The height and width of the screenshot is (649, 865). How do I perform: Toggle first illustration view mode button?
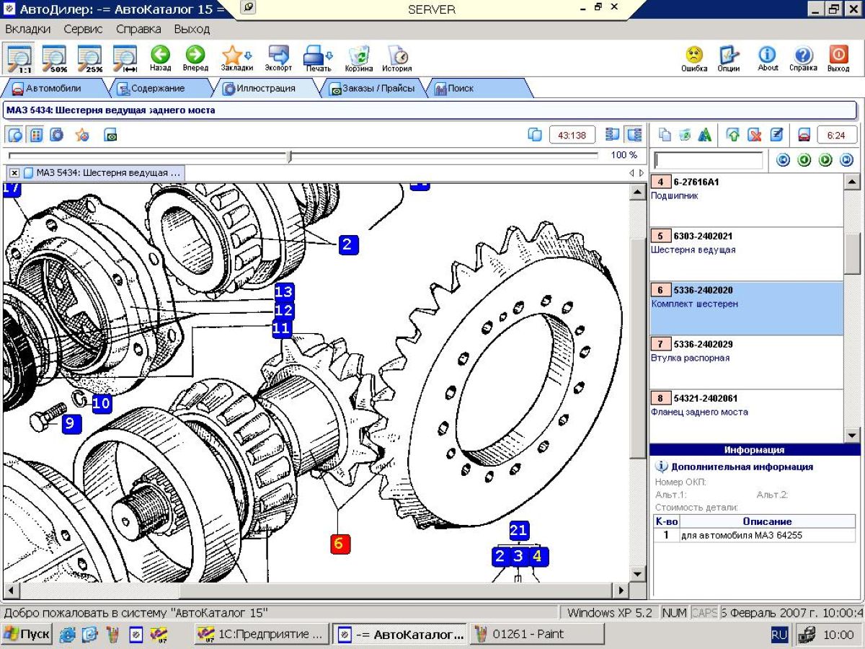15,135
